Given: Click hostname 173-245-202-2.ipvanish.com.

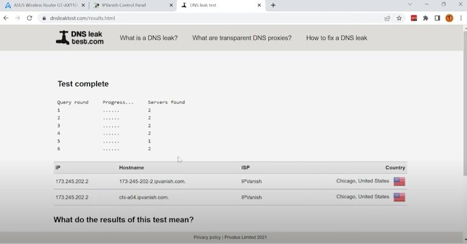Looking at the screenshot, I should click(x=153, y=181).
